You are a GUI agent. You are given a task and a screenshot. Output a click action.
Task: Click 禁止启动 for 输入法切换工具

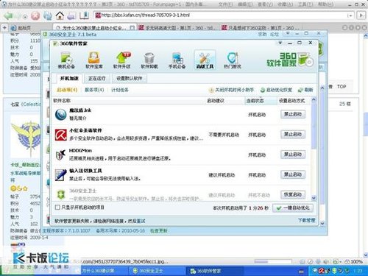click(x=293, y=174)
